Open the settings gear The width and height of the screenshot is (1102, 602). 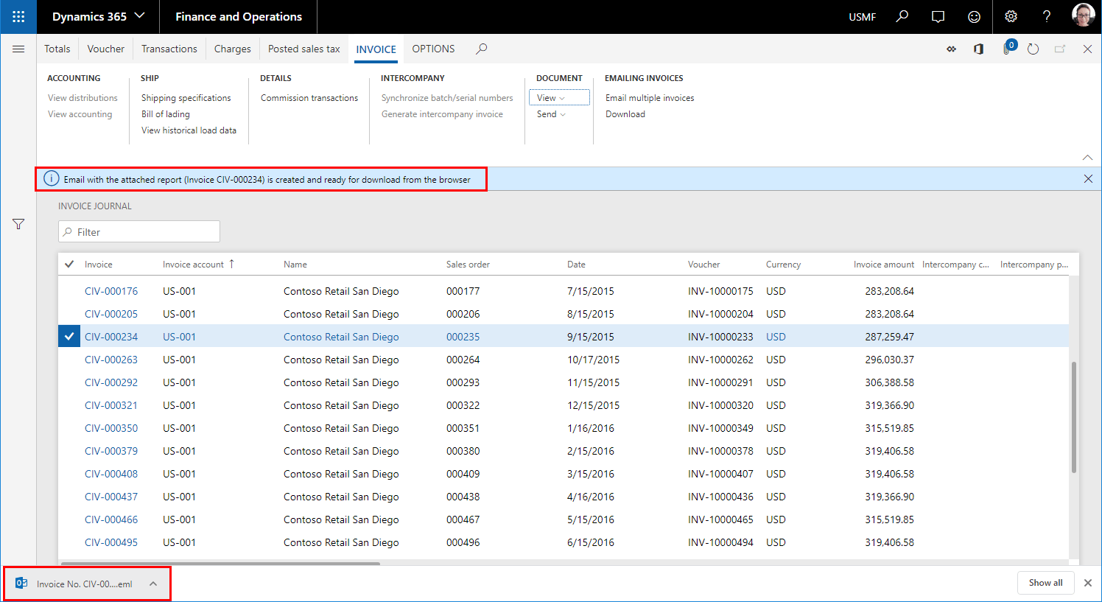click(x=1011, y=16)
